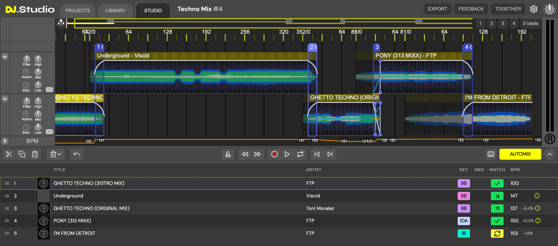
Task: Click second lane High EQ knob
Action: click(38, 101)
